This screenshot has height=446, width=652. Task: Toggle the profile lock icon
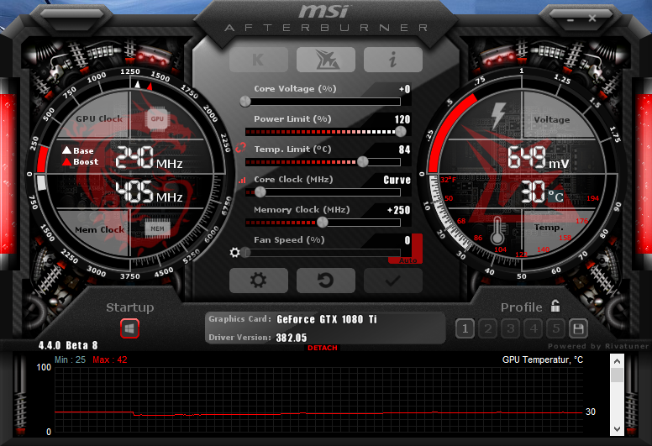point(555,307)
